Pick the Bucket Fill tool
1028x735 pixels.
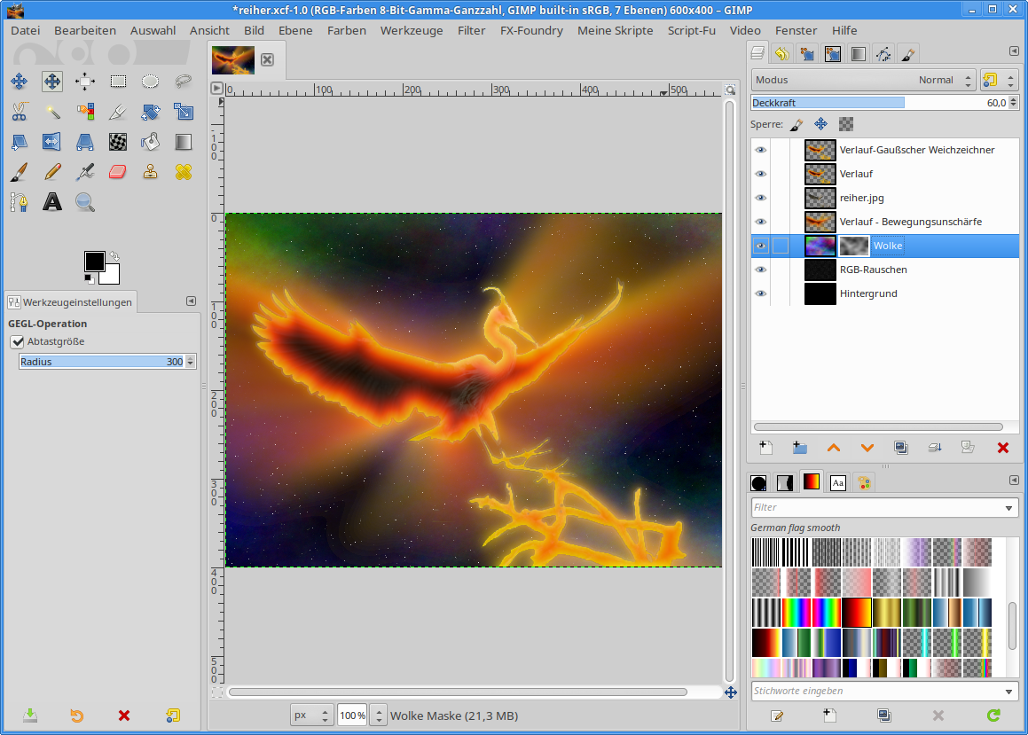151,142
